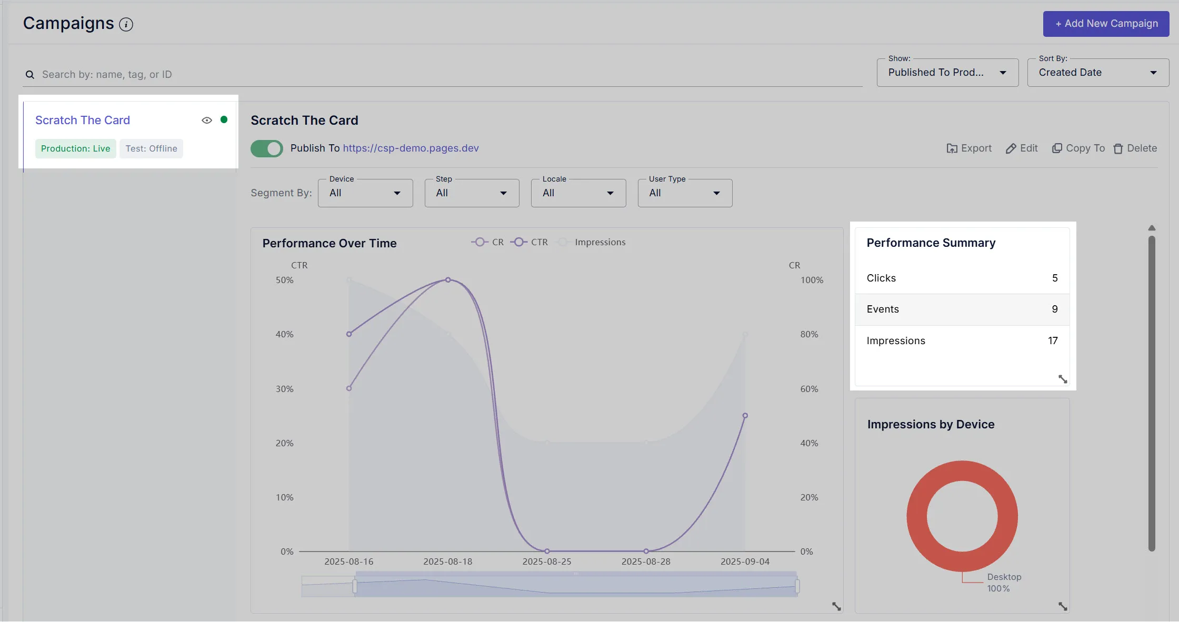Expand the Impressions by Device panel using the resize arrow
1179x622 pixels.
point(1063,606)
